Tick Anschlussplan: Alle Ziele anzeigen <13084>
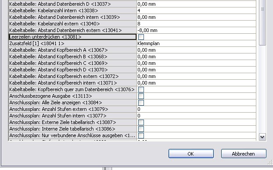This screenshot has height=170, width=273. [x=141, y=103]
